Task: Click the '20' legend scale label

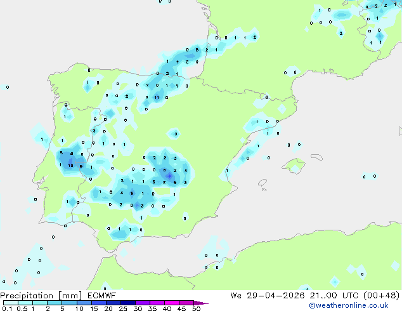Action: (x=108, y=308)
